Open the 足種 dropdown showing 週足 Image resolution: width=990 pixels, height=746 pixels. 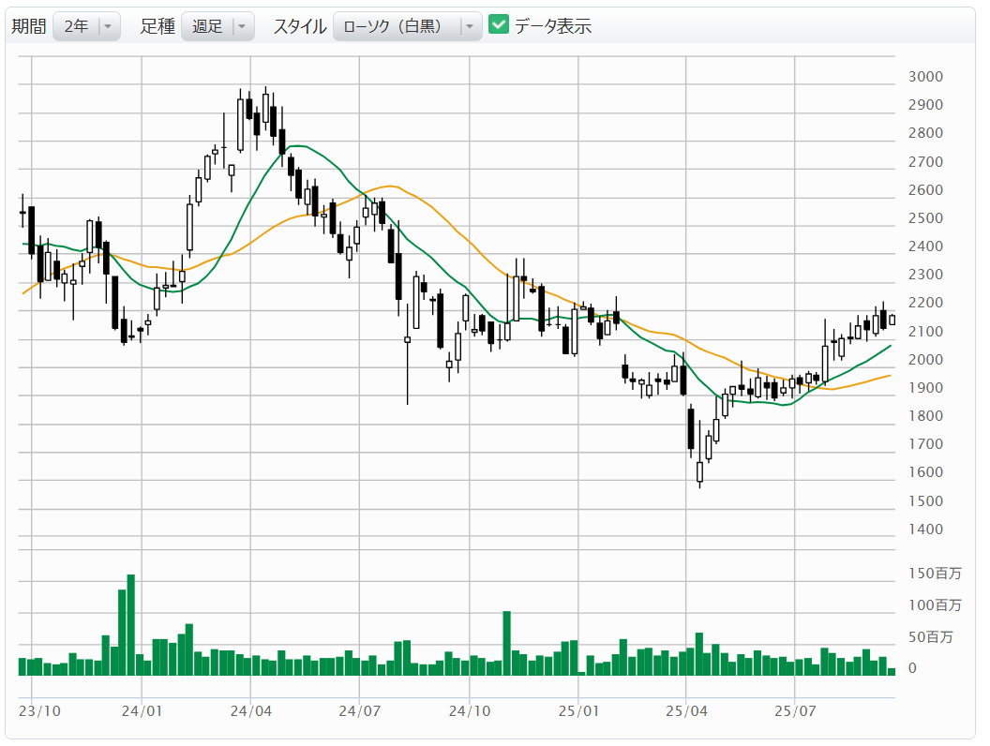[207, 26]
